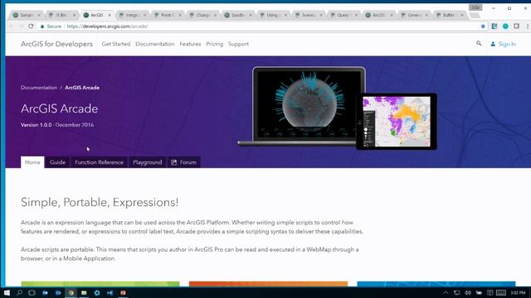The height and width of the screenshot is (298, 531).
Task: Open the Chrome menu (three dots)
Action: pyautogui.click(x=528, y=26)
